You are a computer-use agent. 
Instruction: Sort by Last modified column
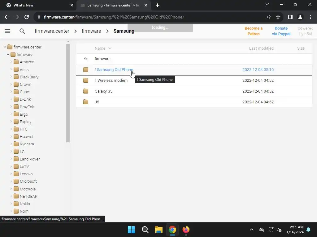pyautogui.click(x=261, y=48)
